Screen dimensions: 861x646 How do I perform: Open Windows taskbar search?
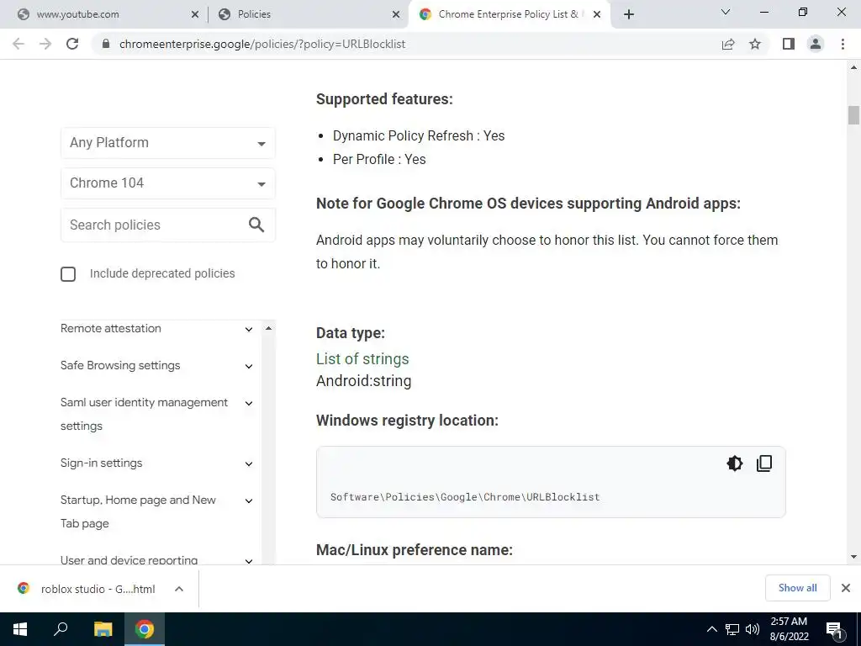(61, 629)
